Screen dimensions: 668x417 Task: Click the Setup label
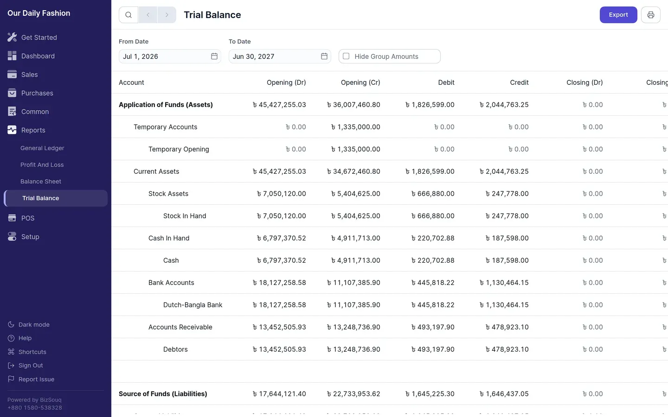pos(30,236)
